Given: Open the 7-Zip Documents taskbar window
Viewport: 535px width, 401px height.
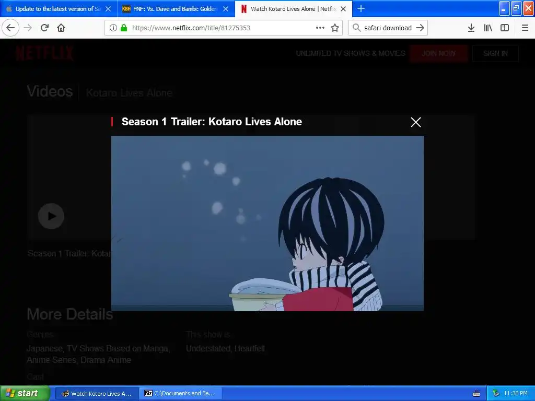Looking at the screenshot, I should 180,394.
